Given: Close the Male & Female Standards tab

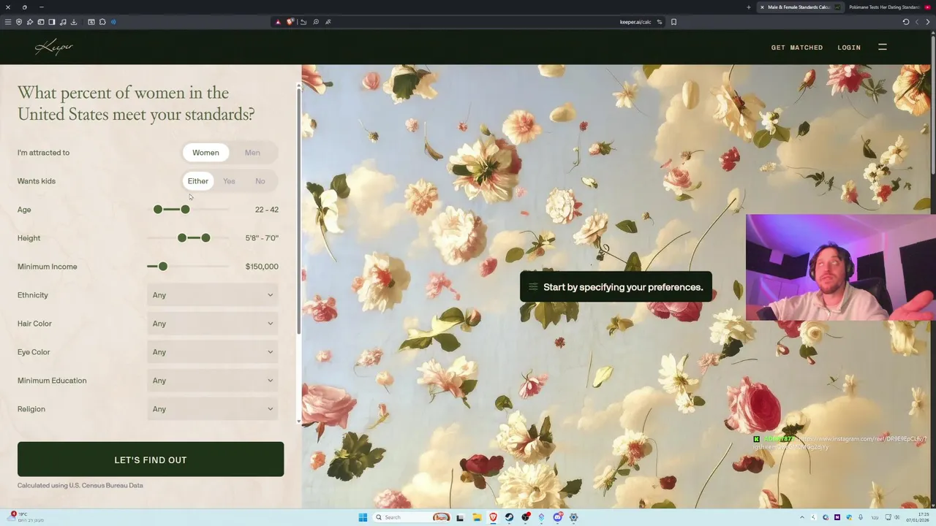Looking at the screenshot, I should (762, 7).
